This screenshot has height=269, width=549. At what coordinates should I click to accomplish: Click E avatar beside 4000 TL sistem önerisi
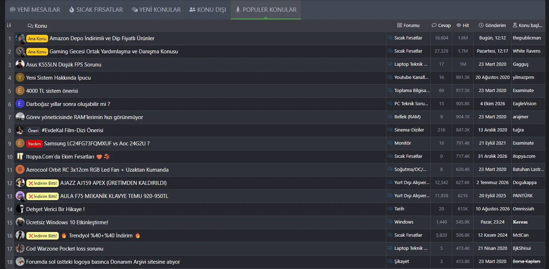pyautogui.click(x=20, y=91)
